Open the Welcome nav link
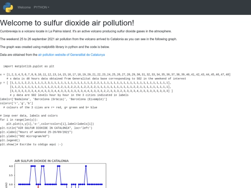 [24, 7]
